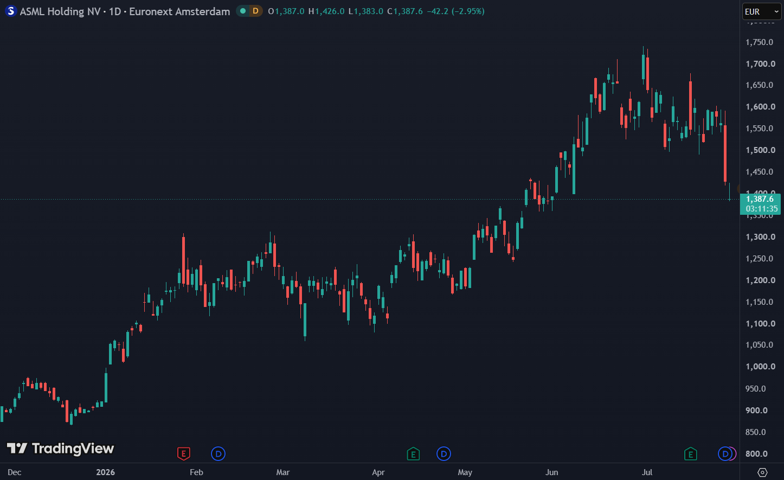Click the 900.0 price axis label
Viewport: 784px width, 480px height.
tap(756, 411)
